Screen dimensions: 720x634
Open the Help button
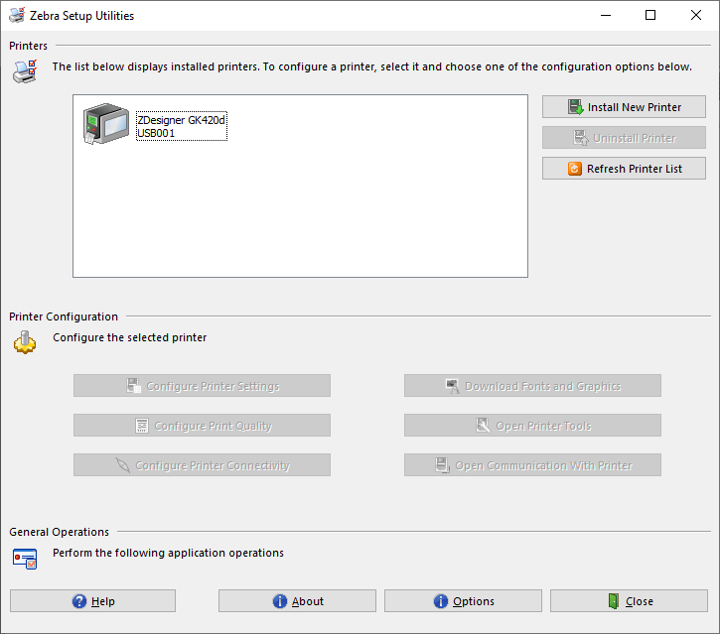(92, 601)
